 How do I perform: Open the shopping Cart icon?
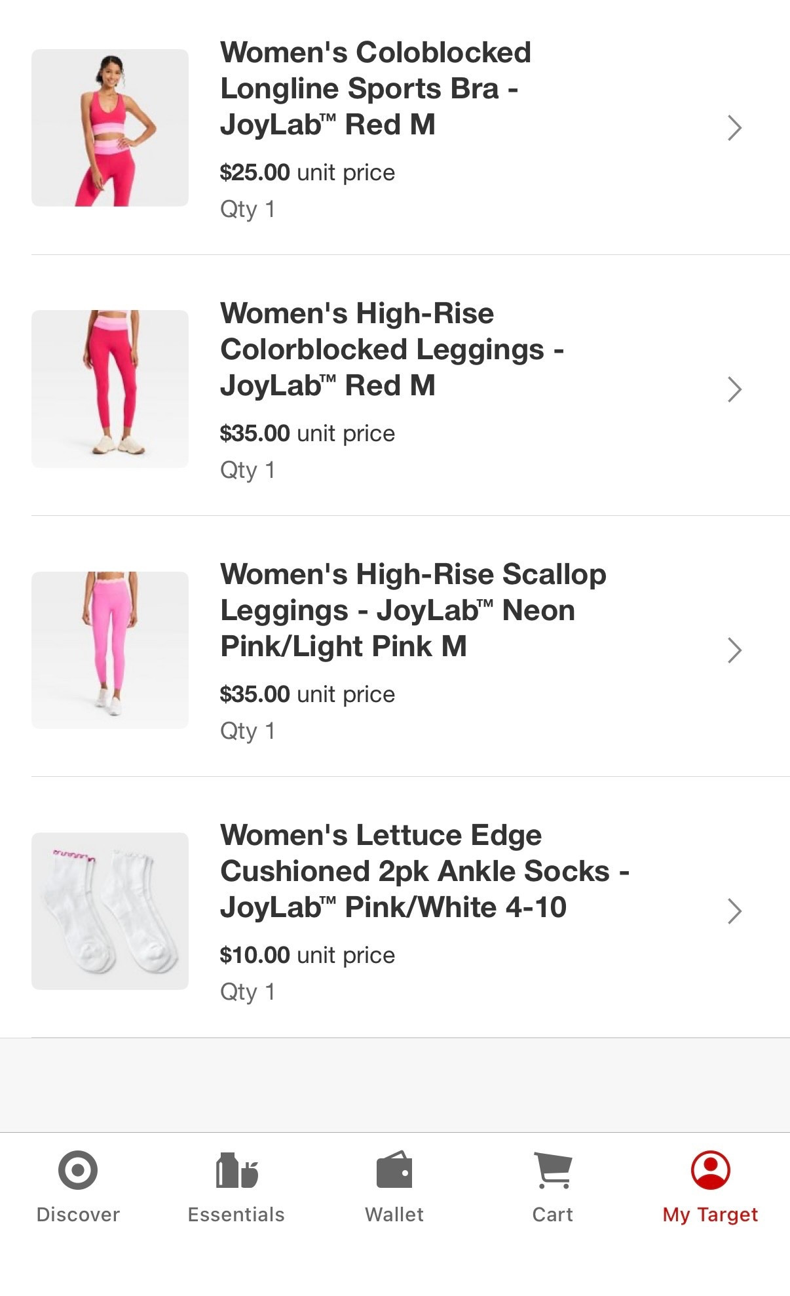[553, 1170]
